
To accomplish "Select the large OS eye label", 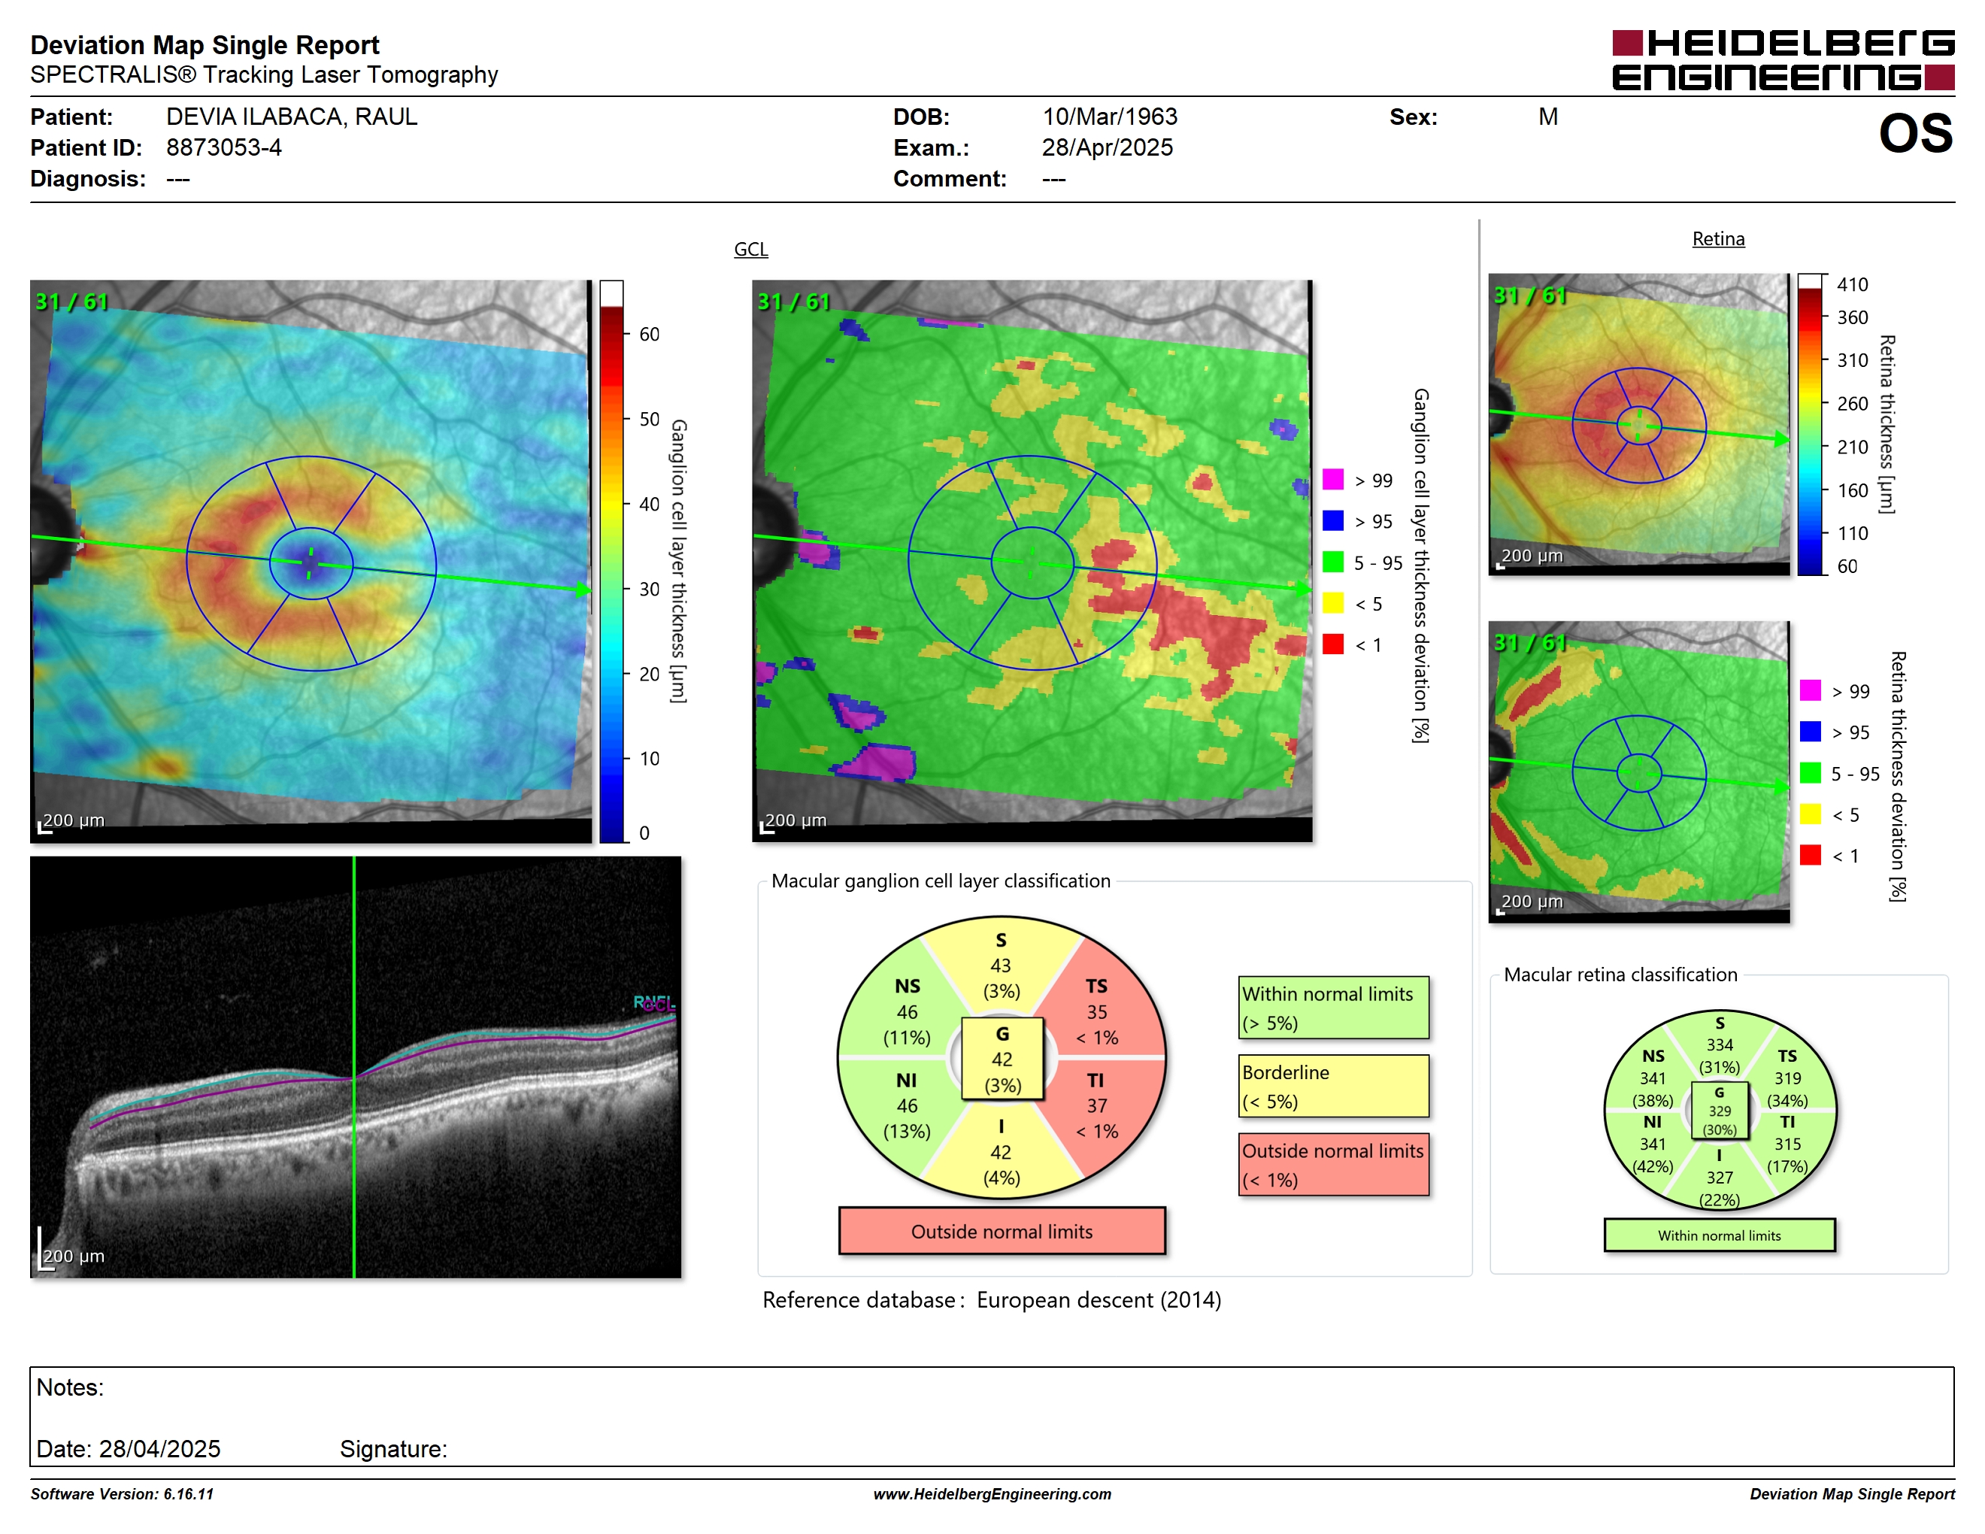I will pos(1915,134).
